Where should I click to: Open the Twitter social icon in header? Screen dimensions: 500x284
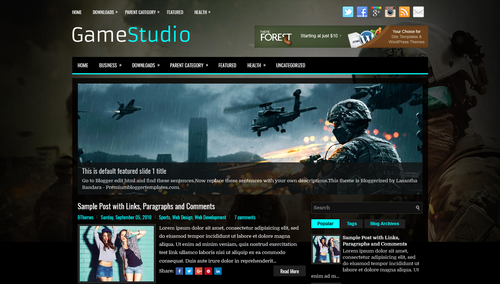click(x=348, y=12)
